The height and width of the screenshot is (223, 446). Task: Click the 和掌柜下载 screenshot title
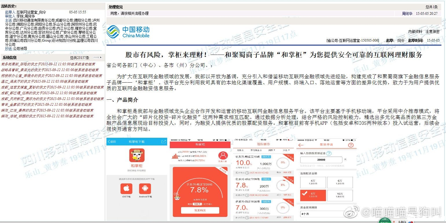coord(137,142)
